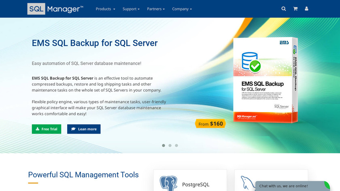
Task: Click the MySQL dolphin icon
Action: [248, 183]
